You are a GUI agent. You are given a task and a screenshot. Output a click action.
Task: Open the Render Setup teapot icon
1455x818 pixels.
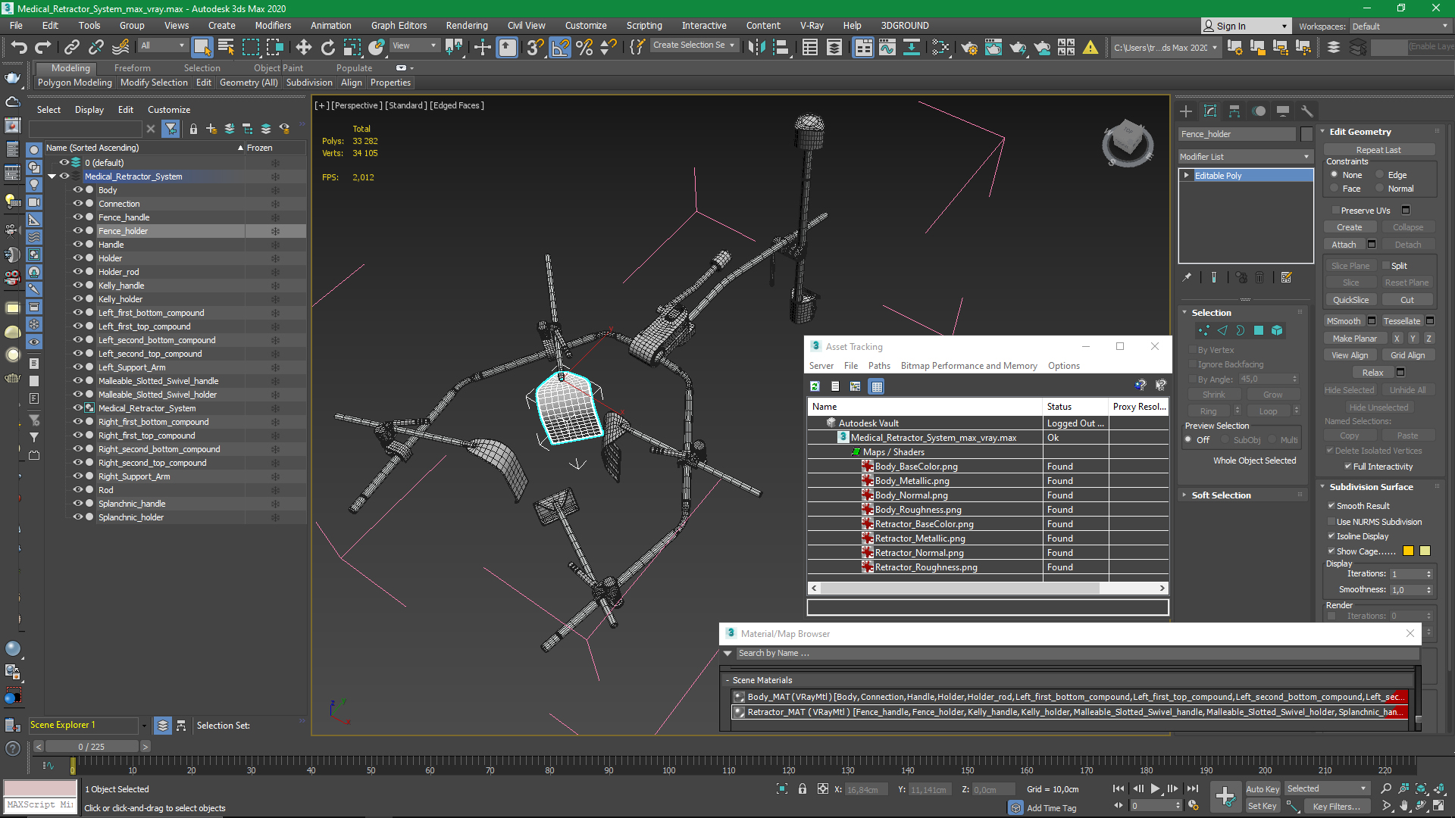(x=968, y=47)
